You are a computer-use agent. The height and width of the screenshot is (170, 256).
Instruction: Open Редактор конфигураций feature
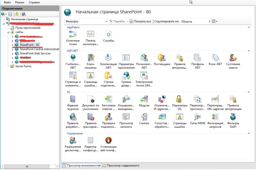click(91, 144)
